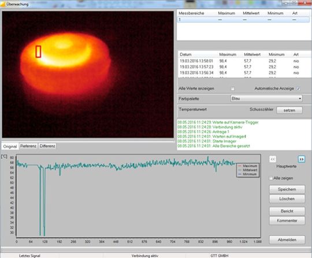This screenshot has height=258, width=312.
Task: Open the Bericht button
Action: (x=287, y=211)
